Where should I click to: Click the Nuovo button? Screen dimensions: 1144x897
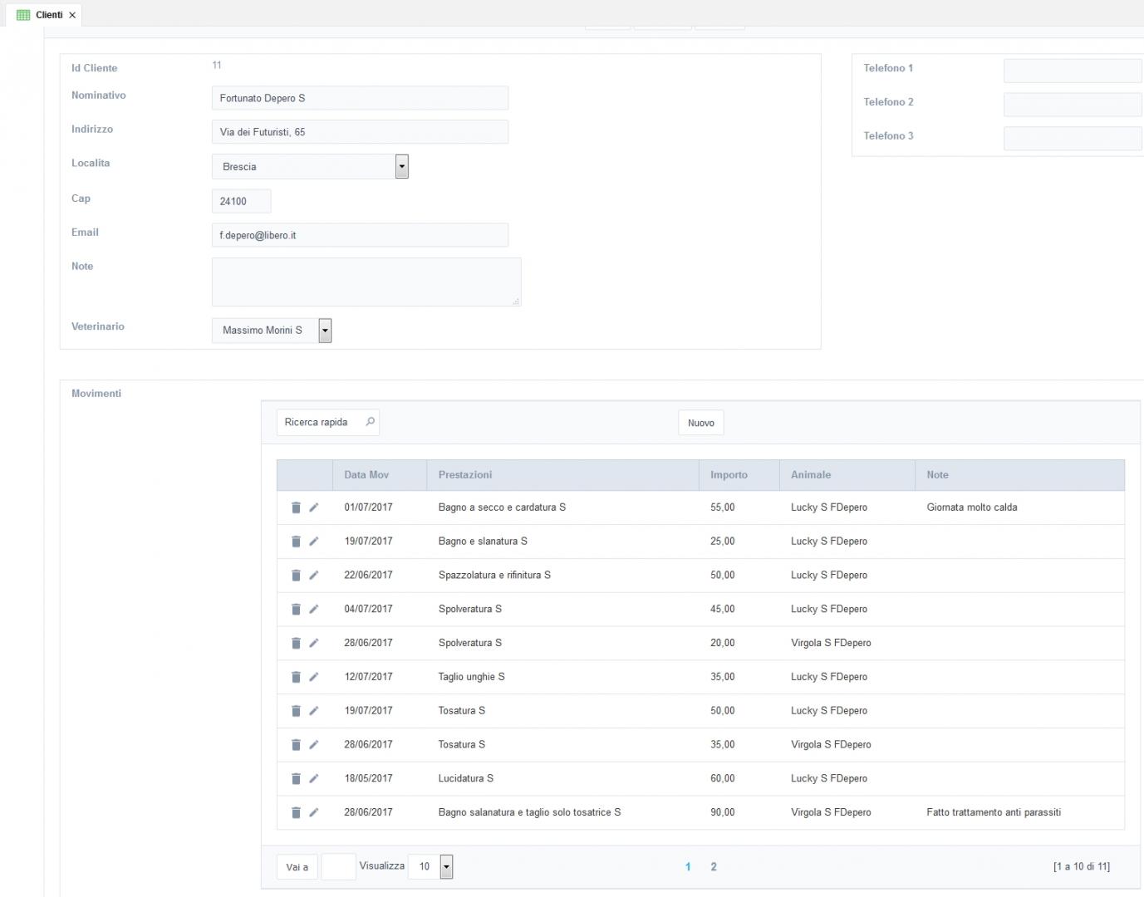tap(701, 423)
